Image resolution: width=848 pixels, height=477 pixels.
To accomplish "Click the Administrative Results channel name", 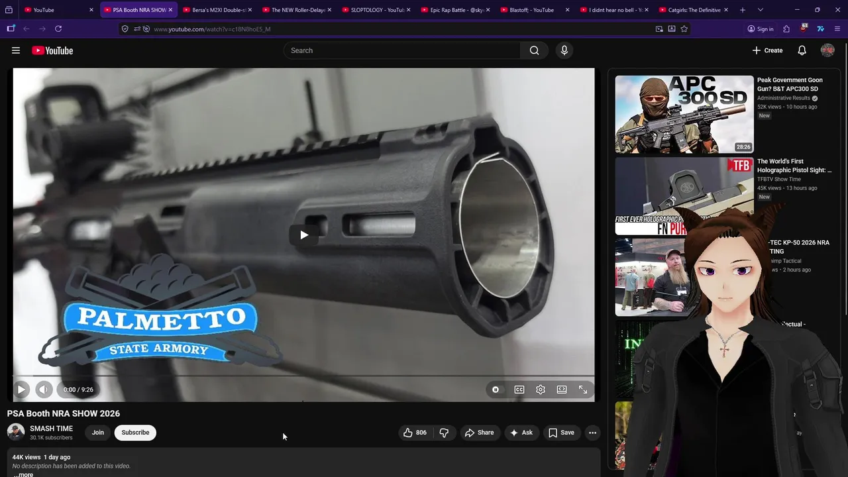I will click(784, 98).
